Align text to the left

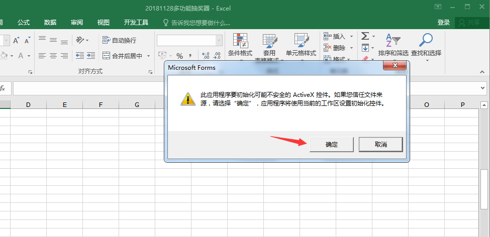point(42,56)
